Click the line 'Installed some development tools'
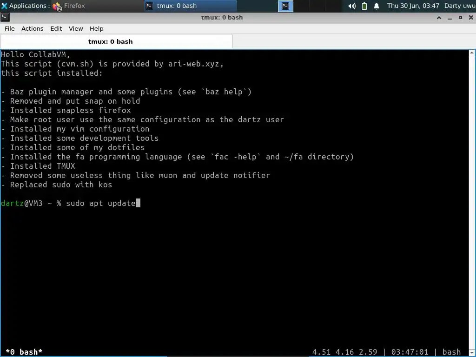Image resolution: width=476 pixels, height=357 pixels. coord(80,138)
